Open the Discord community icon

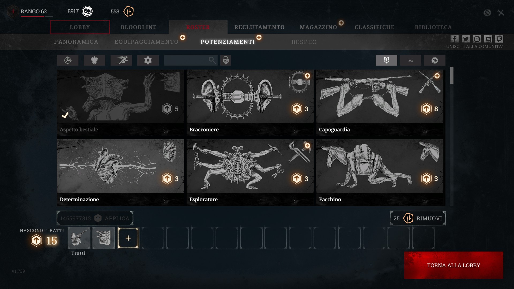coord(488,39)
